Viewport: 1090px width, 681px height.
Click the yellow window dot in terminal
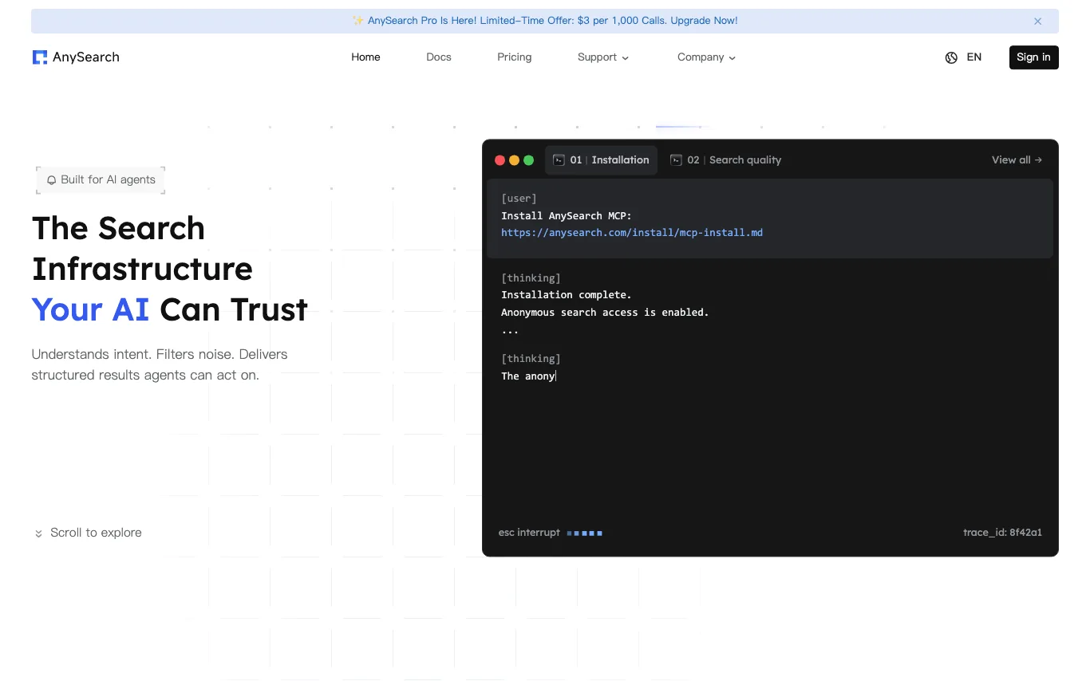(515, 160)
